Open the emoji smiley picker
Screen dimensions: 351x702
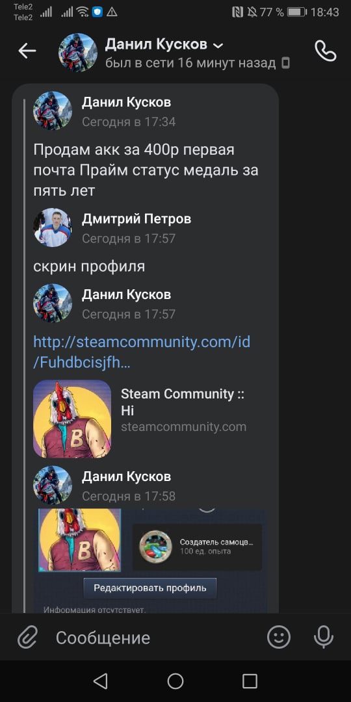click(x=278, y=636)
